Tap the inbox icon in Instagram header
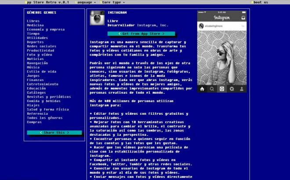290x180 pixels. click(243, 18)
